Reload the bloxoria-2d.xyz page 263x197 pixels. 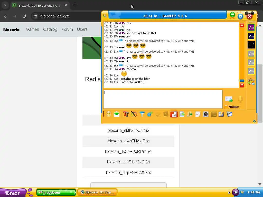(24, 16)
